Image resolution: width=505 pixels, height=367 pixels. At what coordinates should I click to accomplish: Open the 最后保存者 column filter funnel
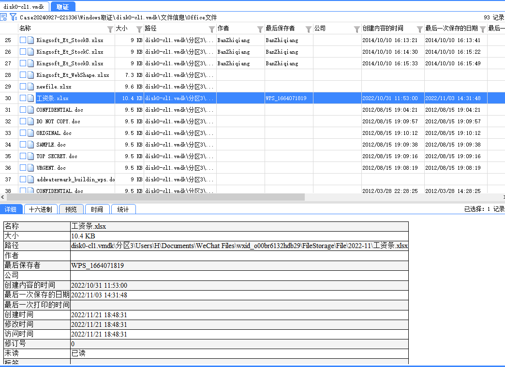(x=309, y=29)
